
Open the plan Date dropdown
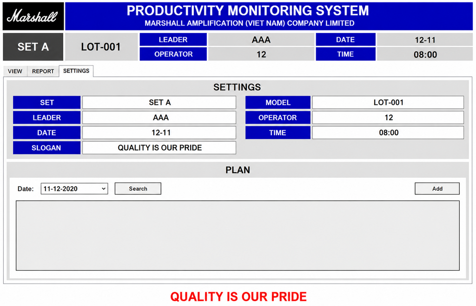[74, 189]
